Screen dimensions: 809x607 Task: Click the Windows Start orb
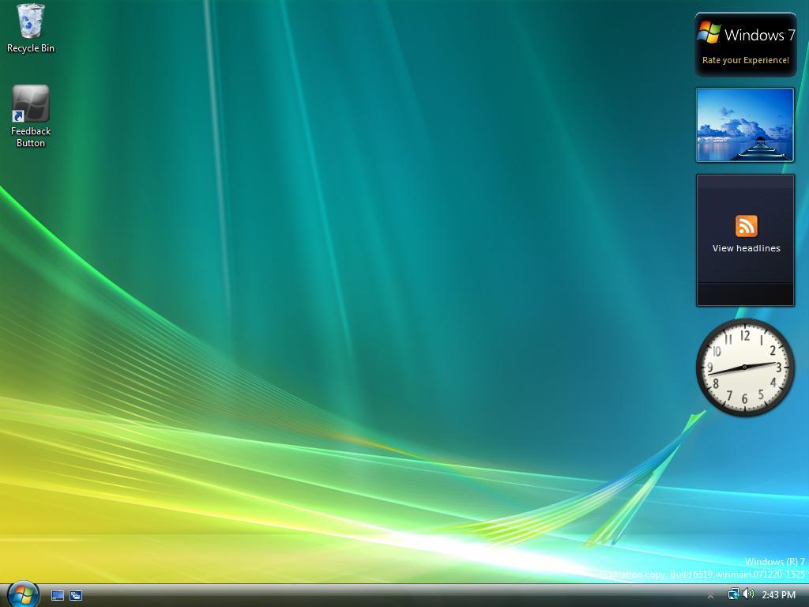(x=23, y=594)
